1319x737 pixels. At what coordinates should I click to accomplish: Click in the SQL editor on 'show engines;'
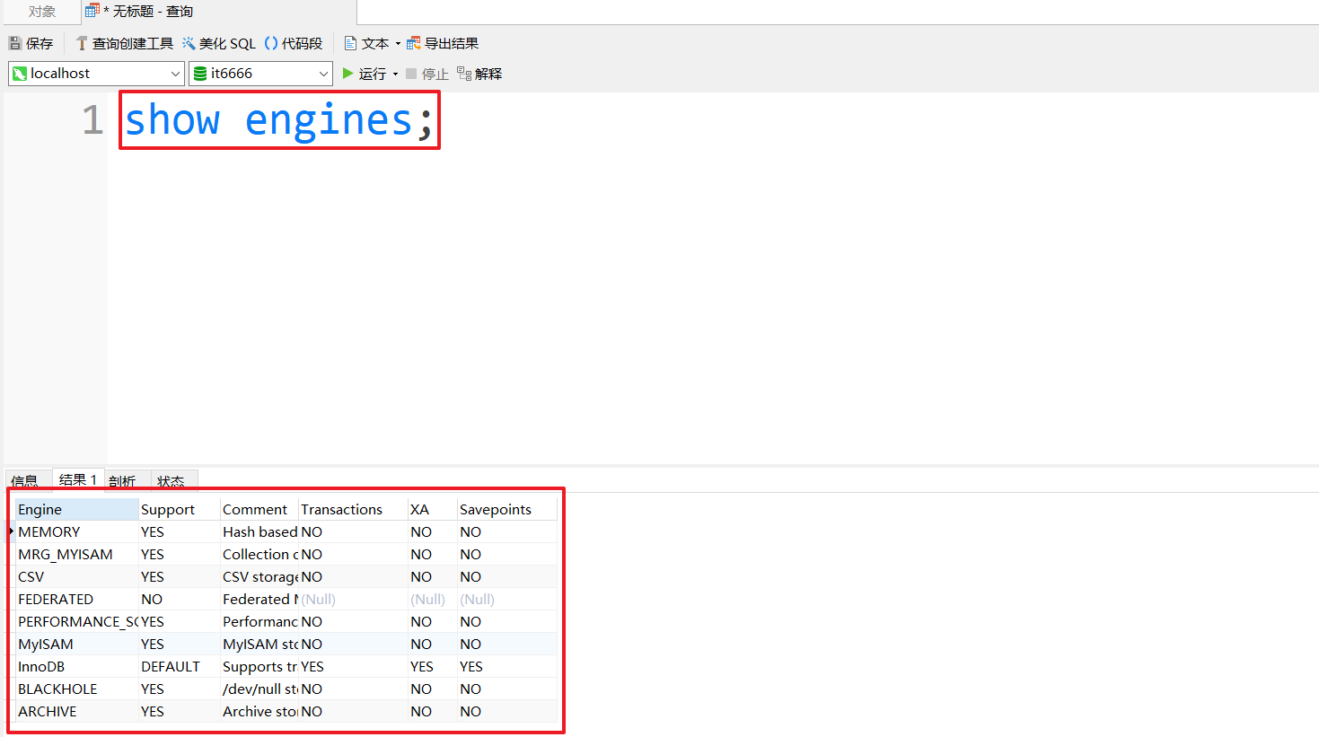279,120
